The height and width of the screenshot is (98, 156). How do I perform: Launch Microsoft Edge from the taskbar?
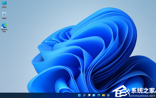click(x=99, y=95)
